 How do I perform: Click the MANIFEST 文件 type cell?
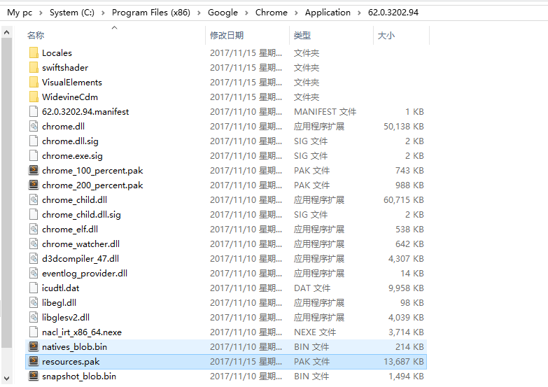pyautogui.click(x=325, y=111)
